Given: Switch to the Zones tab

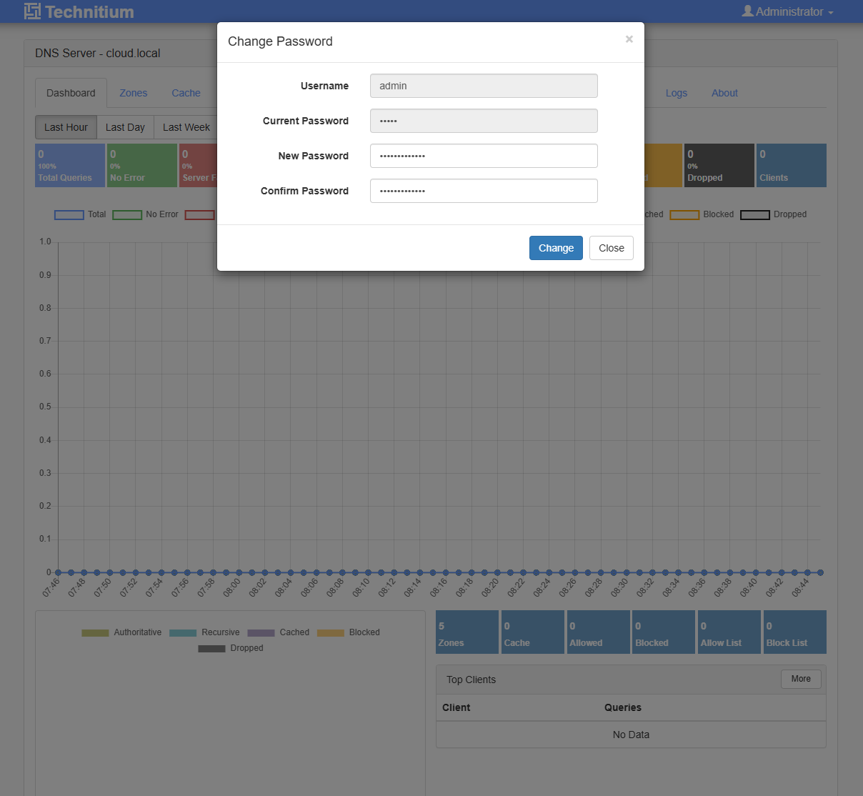Looking at the screenshot, I should 133,93.
